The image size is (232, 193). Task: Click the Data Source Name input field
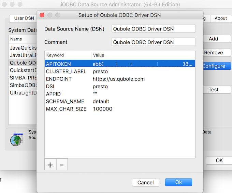[153, 29]
